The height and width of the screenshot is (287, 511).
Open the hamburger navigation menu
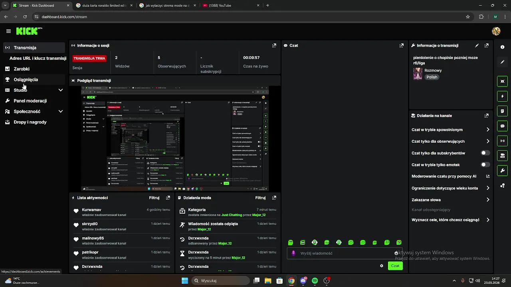8,31
